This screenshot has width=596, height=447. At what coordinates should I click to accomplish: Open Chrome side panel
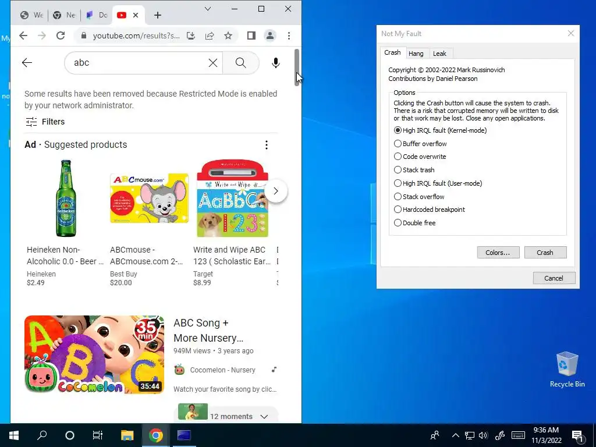251,36
